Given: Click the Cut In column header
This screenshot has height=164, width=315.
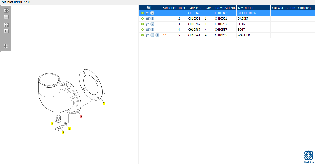Looking at the screenshot, I should click(291, 8).
